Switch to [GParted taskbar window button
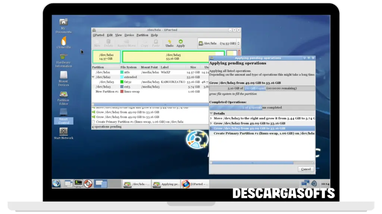The width and height of the screenshot is (382, 214). (x=195, y=184)
